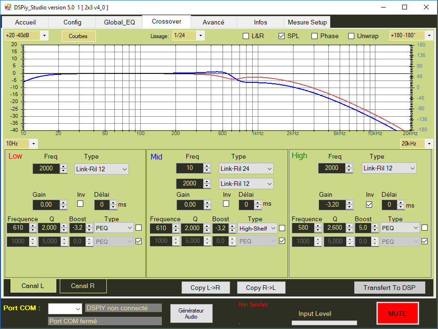The height and width of the screenshot is (329, 438).
Task: Raise the Low PEQ Q value spinner
Action: [x=64, y=226]
